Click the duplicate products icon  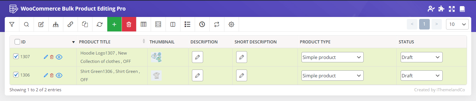click(85, 24)
